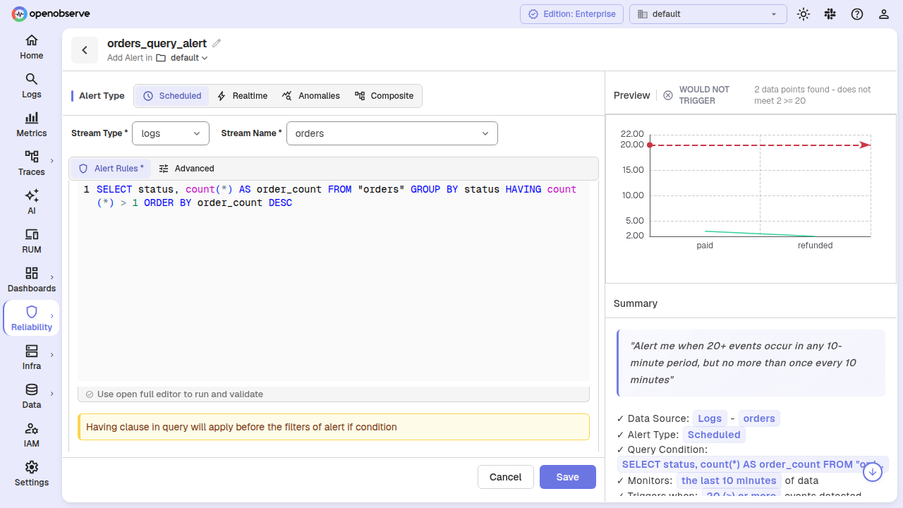Edit alert name with pencil icon
This screenshot has height=508, width=903.
(217, 43)
